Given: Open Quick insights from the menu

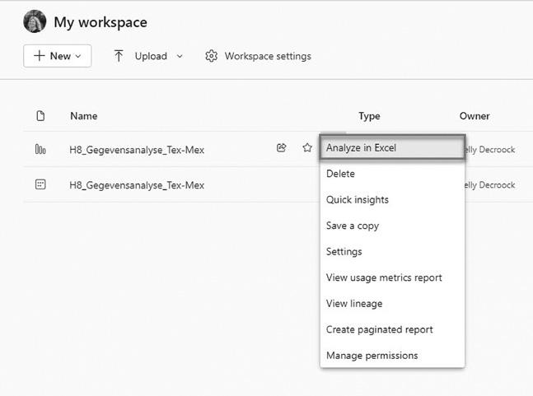Looking at the screenshot, I should tap(357, 200).
